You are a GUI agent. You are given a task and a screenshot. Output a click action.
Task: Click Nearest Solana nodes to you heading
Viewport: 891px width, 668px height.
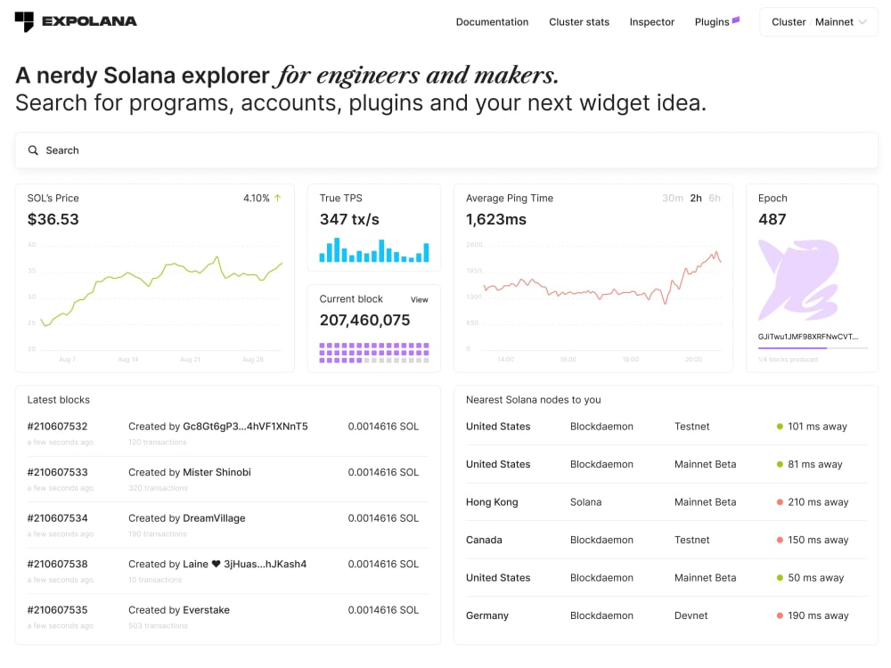pos(533,400)
